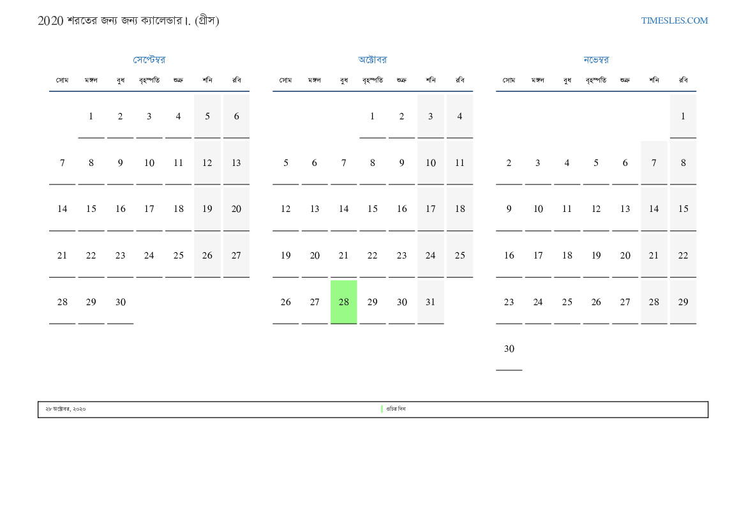Image resolution: width=746 pixels, height=528 pixels.
Task: Click the calendar title 2020 শরতের heading
Action: click(128, 21)
